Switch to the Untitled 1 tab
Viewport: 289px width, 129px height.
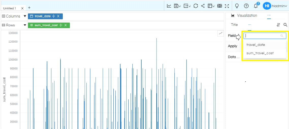click(10, 8)
